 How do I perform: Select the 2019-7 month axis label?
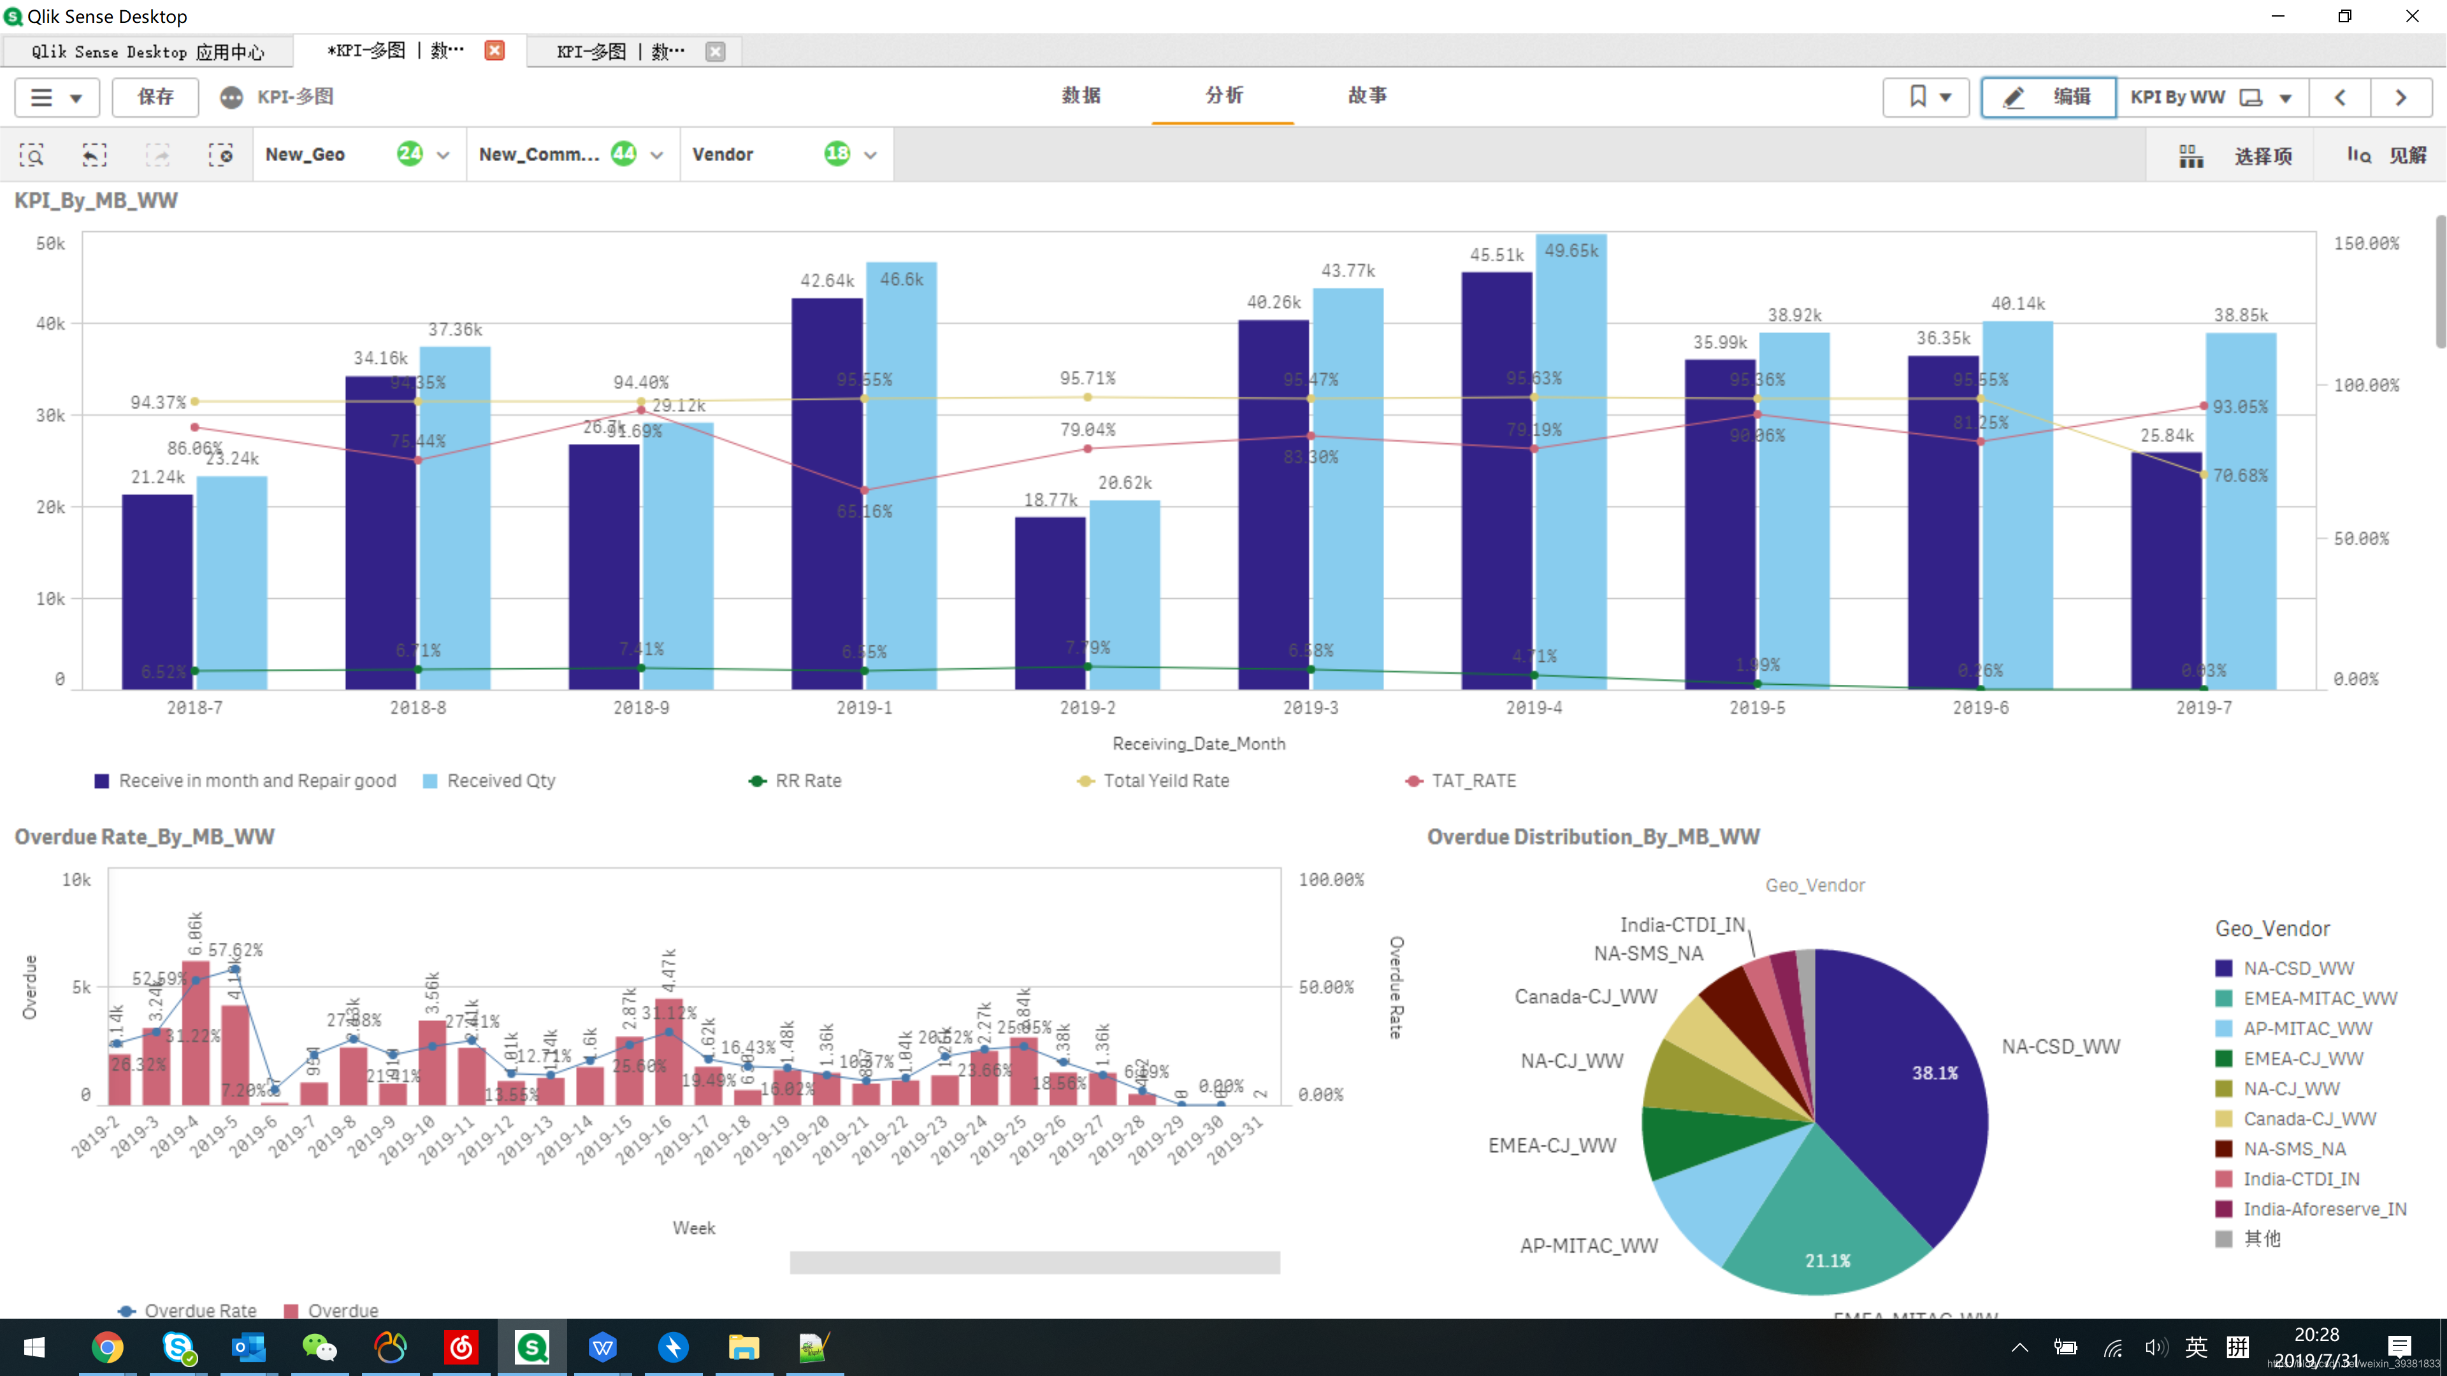tap(2204, 708)
